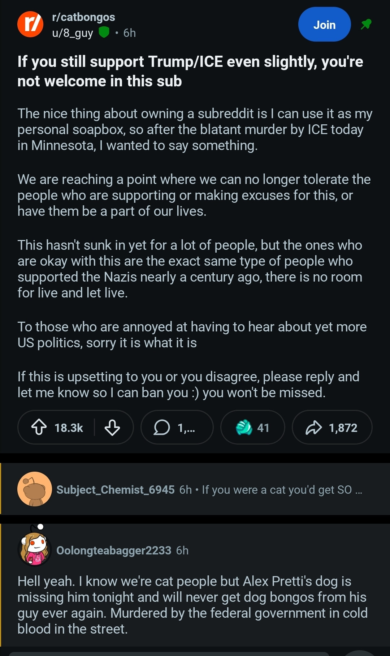The image size is (390, 656).
Task: Tap the green pinned post icon
Action: pyautogui.click(x=366, y=25)
